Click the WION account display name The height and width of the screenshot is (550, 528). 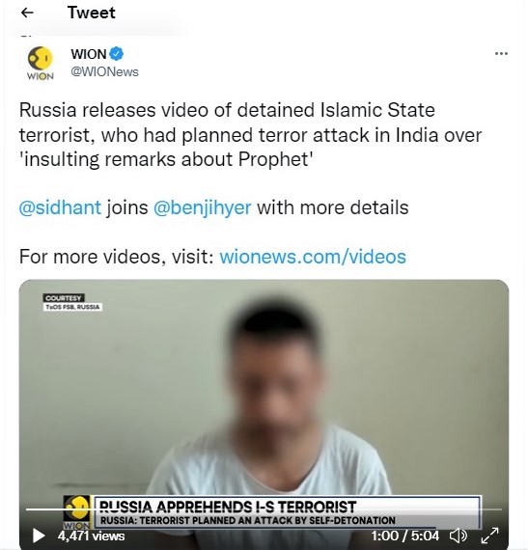(89, 54)
